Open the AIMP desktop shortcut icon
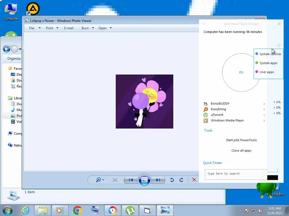The image size is (289, 216). click(33, 9)
